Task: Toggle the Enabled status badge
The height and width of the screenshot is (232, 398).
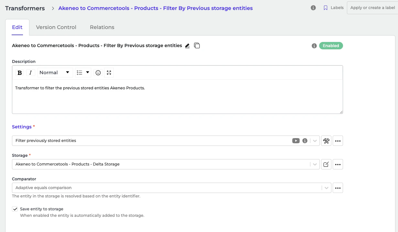Action: tap(331, 46)
